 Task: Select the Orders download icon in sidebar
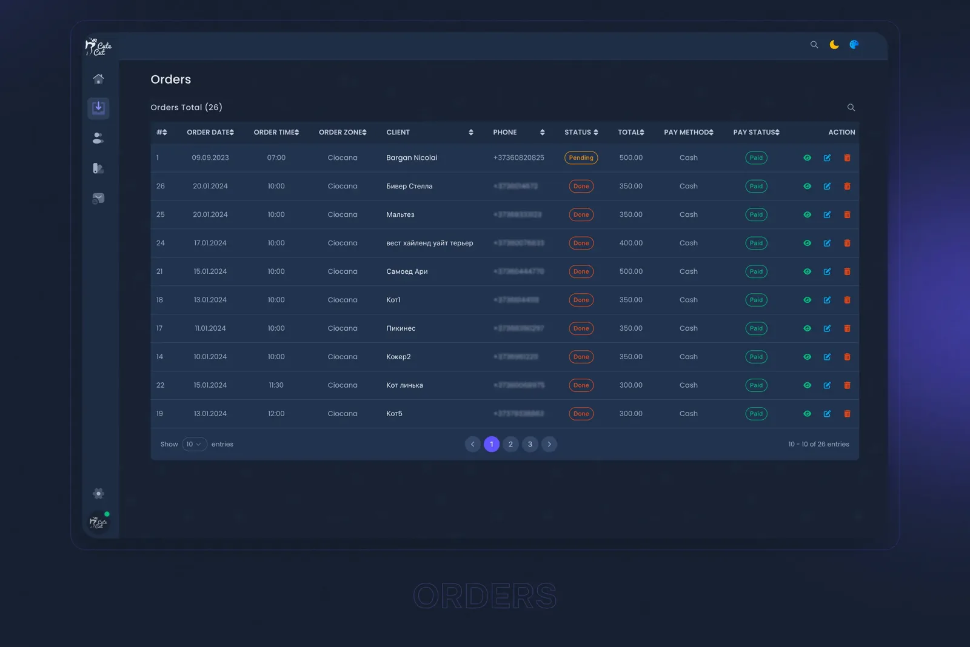click(98, 108)
